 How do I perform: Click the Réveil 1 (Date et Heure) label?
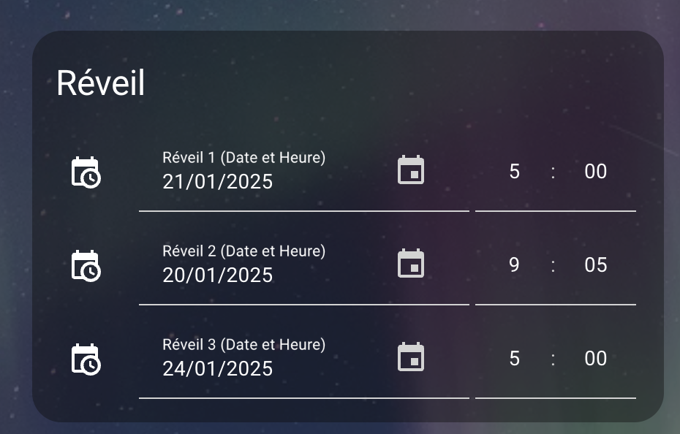click(x=243, y=158)
